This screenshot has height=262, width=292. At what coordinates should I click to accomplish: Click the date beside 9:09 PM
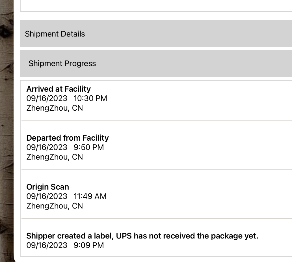[x=47, y=246]
